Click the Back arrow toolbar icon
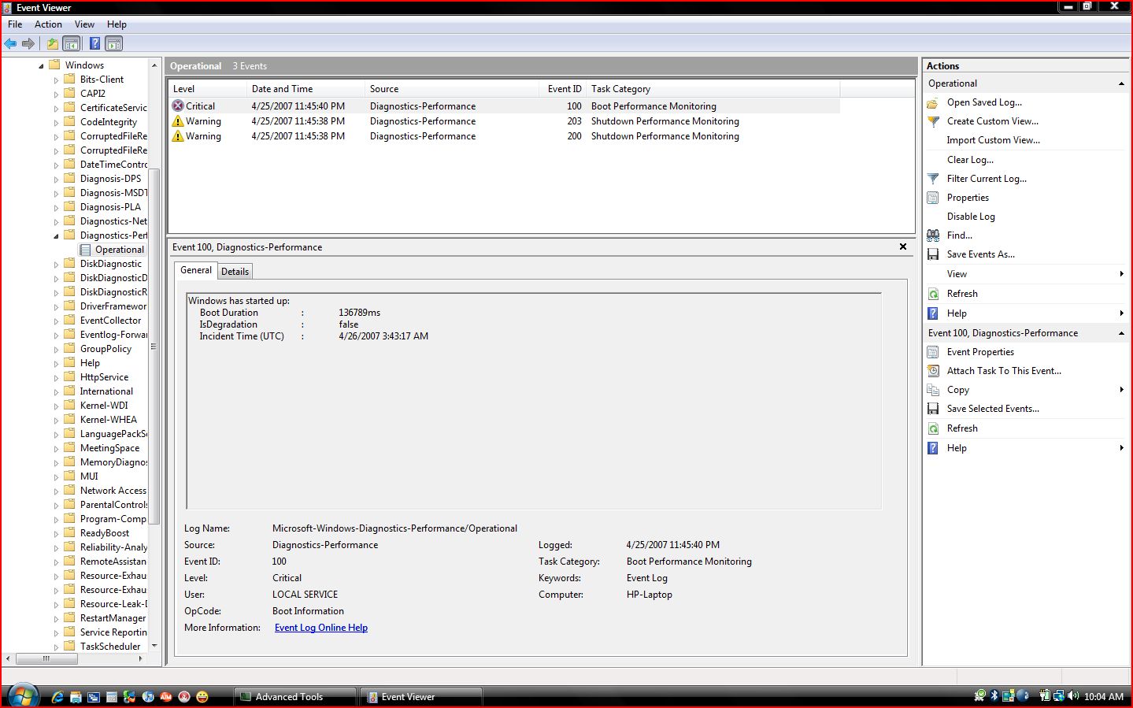Image resolution: width=1133 pixels, height=708 pixels. [x=10, y=44]
